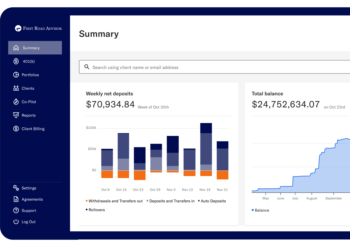Click the Clients people icon
Image resolution: width=350 pixels, height=247 pixels.
tap(16, 88)
